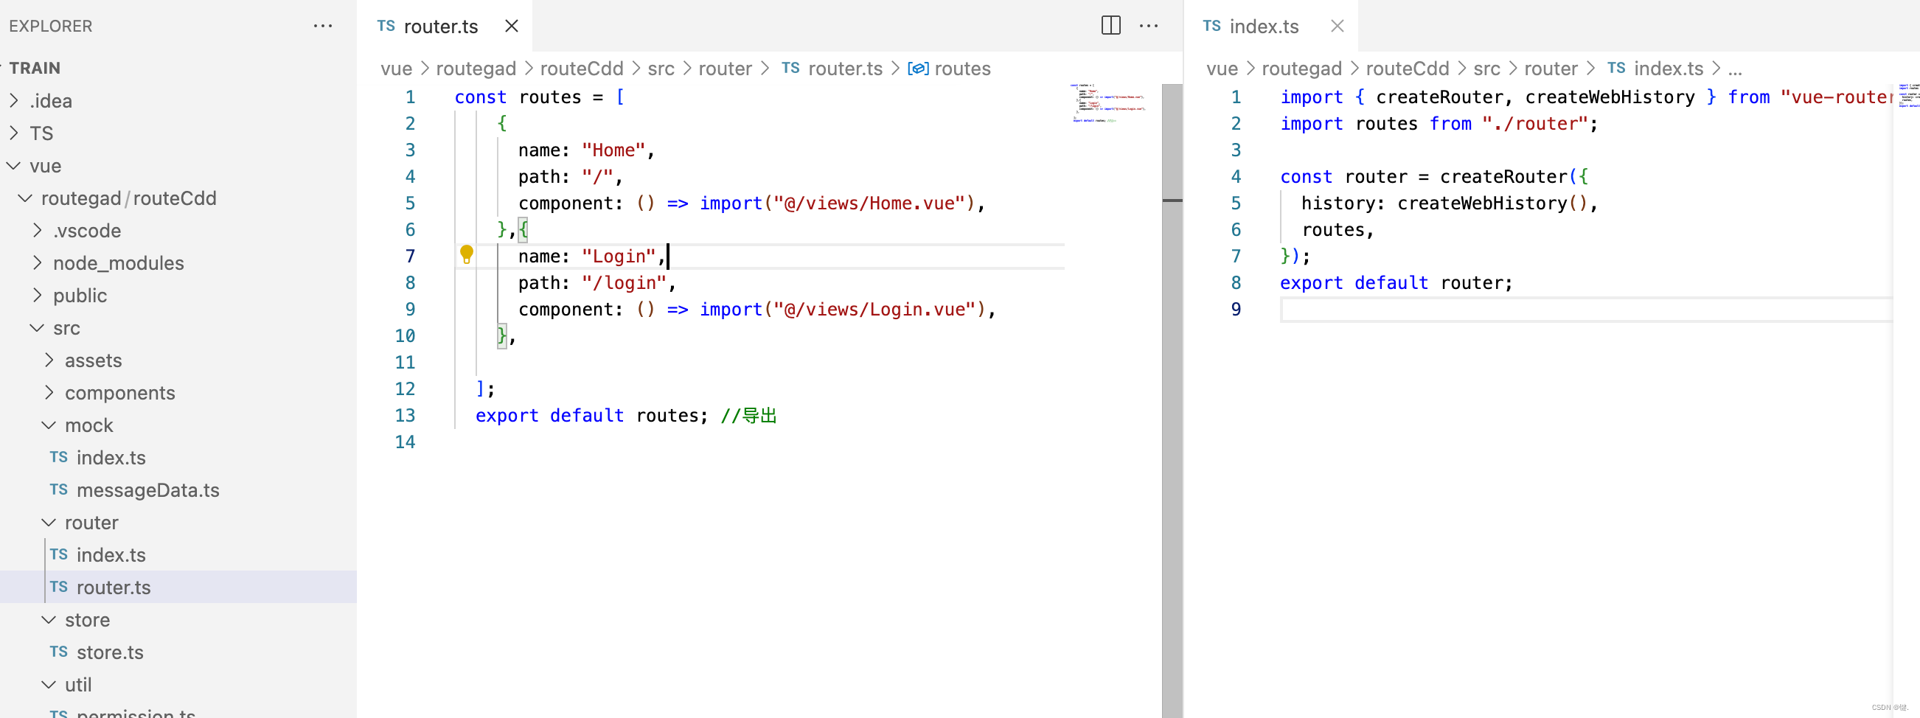Viewport: 1920px width, 718px height.
Task: Click line number 13 in router.ts
Action: click(x=405, y=415)
